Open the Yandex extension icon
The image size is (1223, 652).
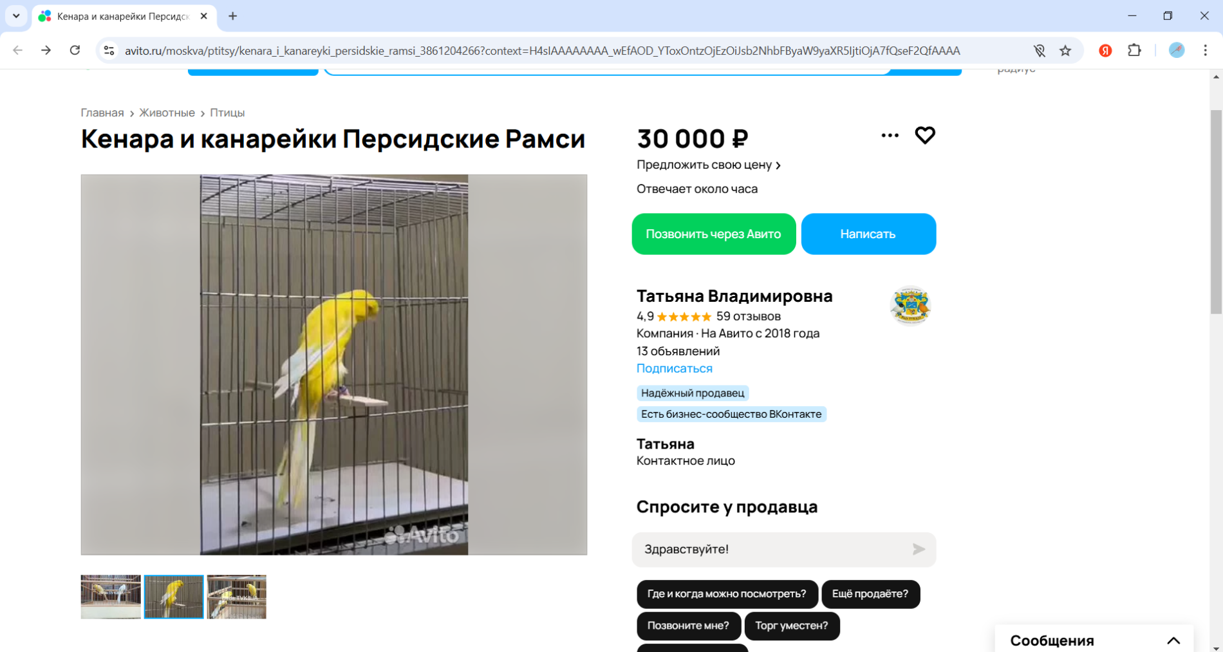pyautogui.click(x=1105, y=51)
